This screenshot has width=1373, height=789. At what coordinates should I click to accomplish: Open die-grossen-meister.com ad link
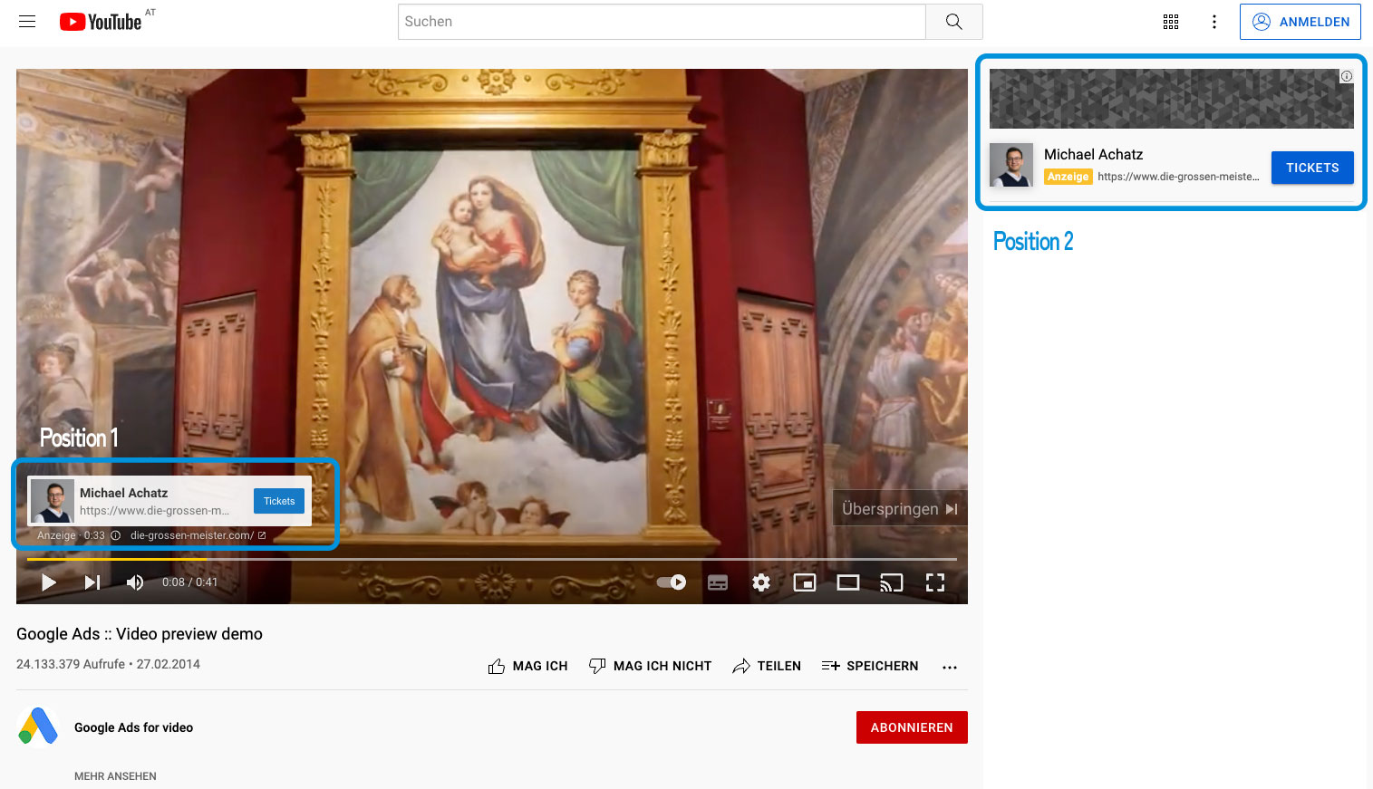[x=198, y=535]
